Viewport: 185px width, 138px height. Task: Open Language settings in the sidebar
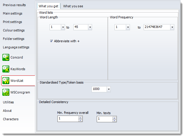[16, 47]
